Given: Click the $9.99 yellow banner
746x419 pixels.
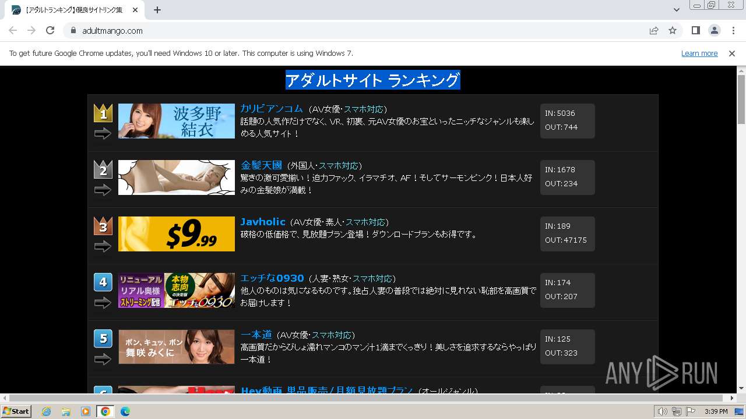Looking at the screenshot, I should pos(177,234).
